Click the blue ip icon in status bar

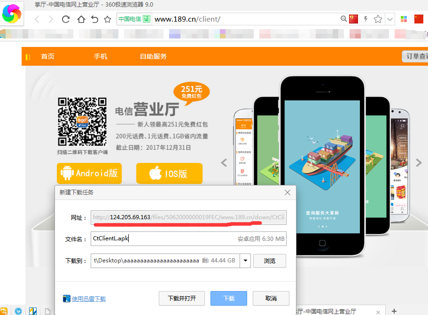pyautogui.click(x=18, y=311)
